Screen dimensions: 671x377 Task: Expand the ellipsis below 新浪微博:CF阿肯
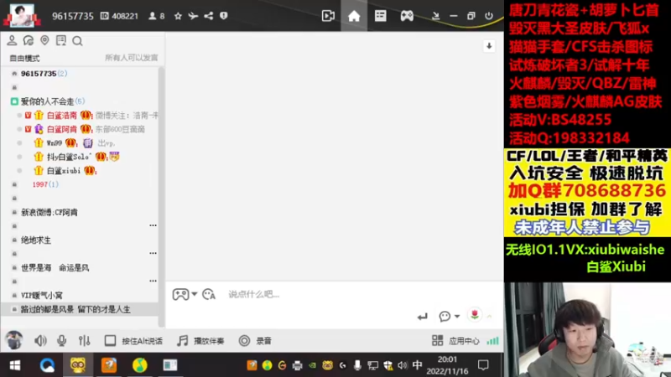(x=153, y=225)
